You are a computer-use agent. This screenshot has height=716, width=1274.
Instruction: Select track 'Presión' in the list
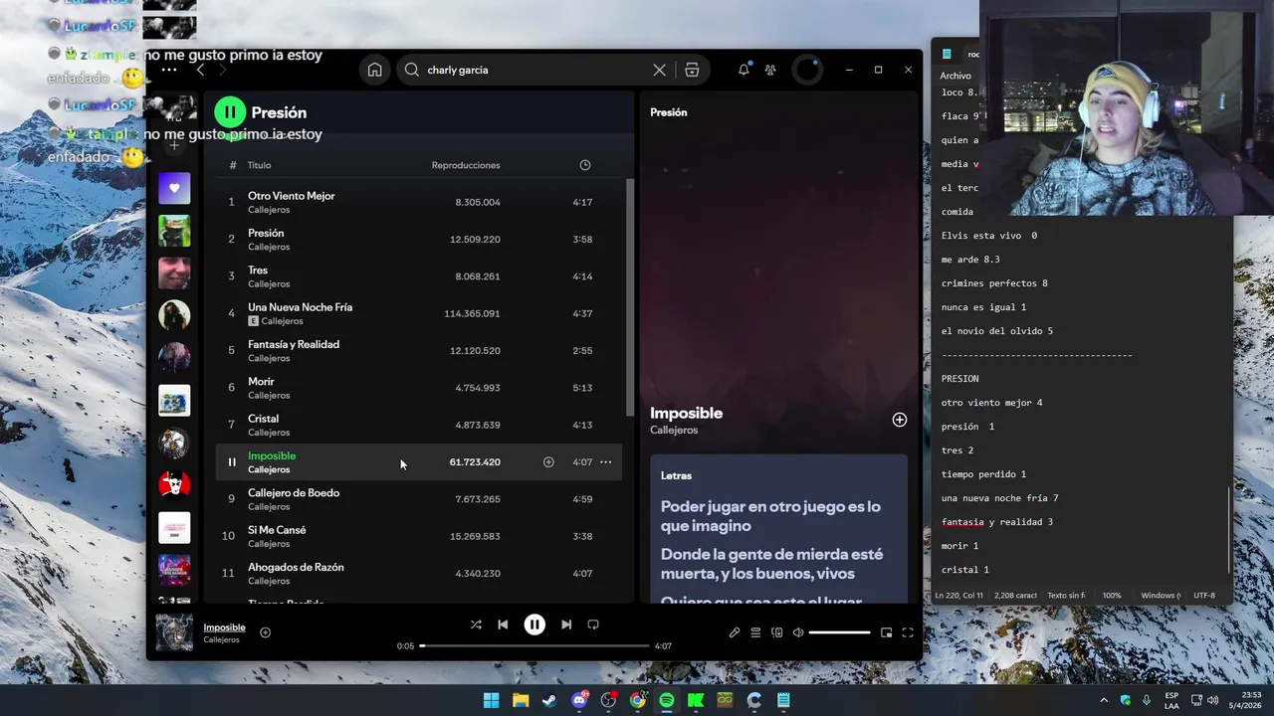(x=419, y=239)
